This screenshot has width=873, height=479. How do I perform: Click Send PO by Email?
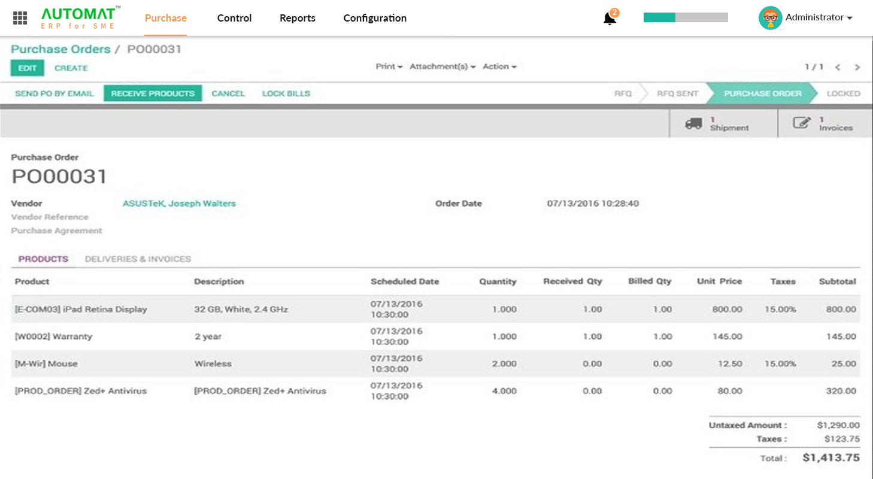coord(54,93)
